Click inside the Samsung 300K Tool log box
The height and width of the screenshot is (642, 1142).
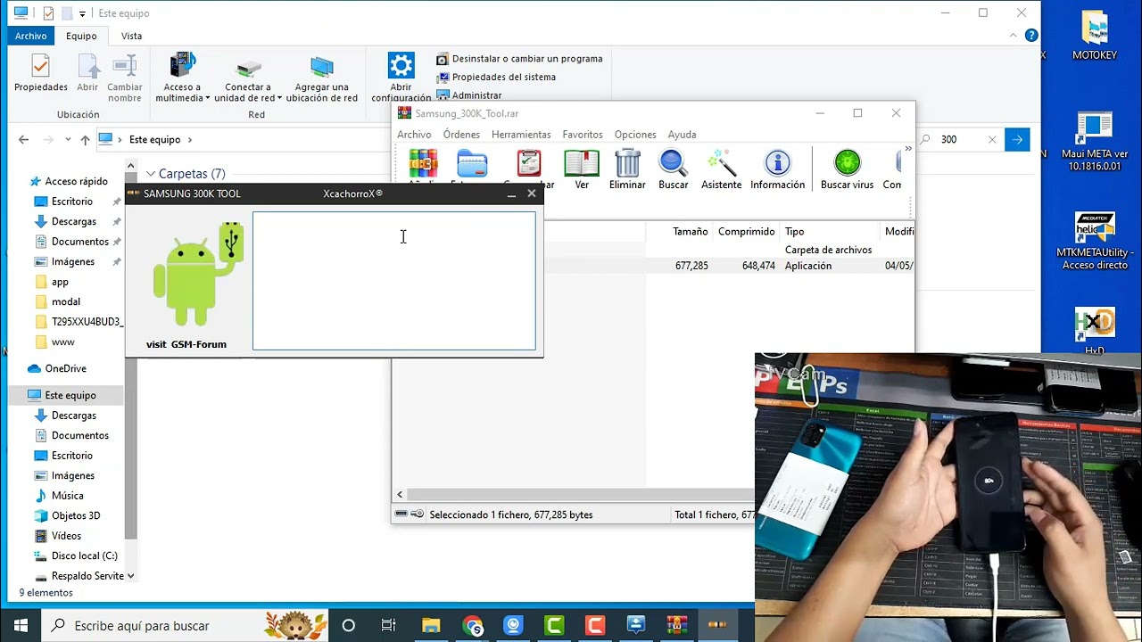[394, 281]
